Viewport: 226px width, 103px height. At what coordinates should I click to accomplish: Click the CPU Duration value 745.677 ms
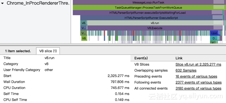(120, 88)
